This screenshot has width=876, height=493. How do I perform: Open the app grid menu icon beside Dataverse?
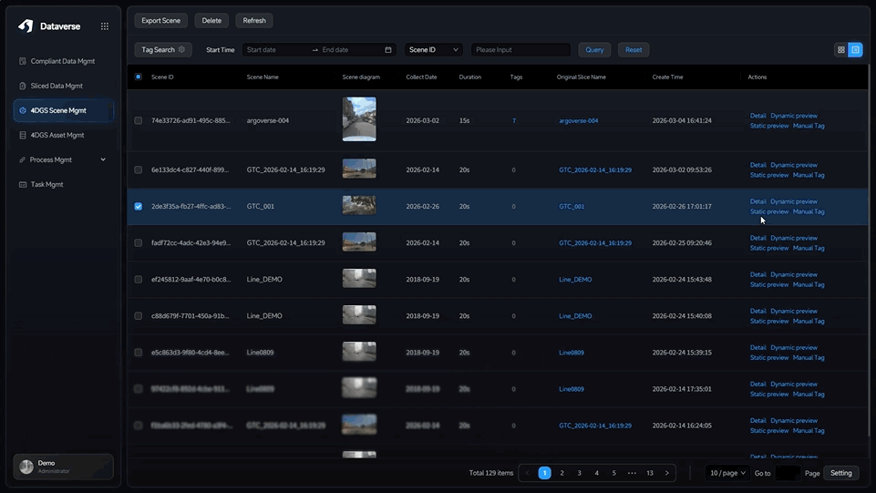click(105, 26)
